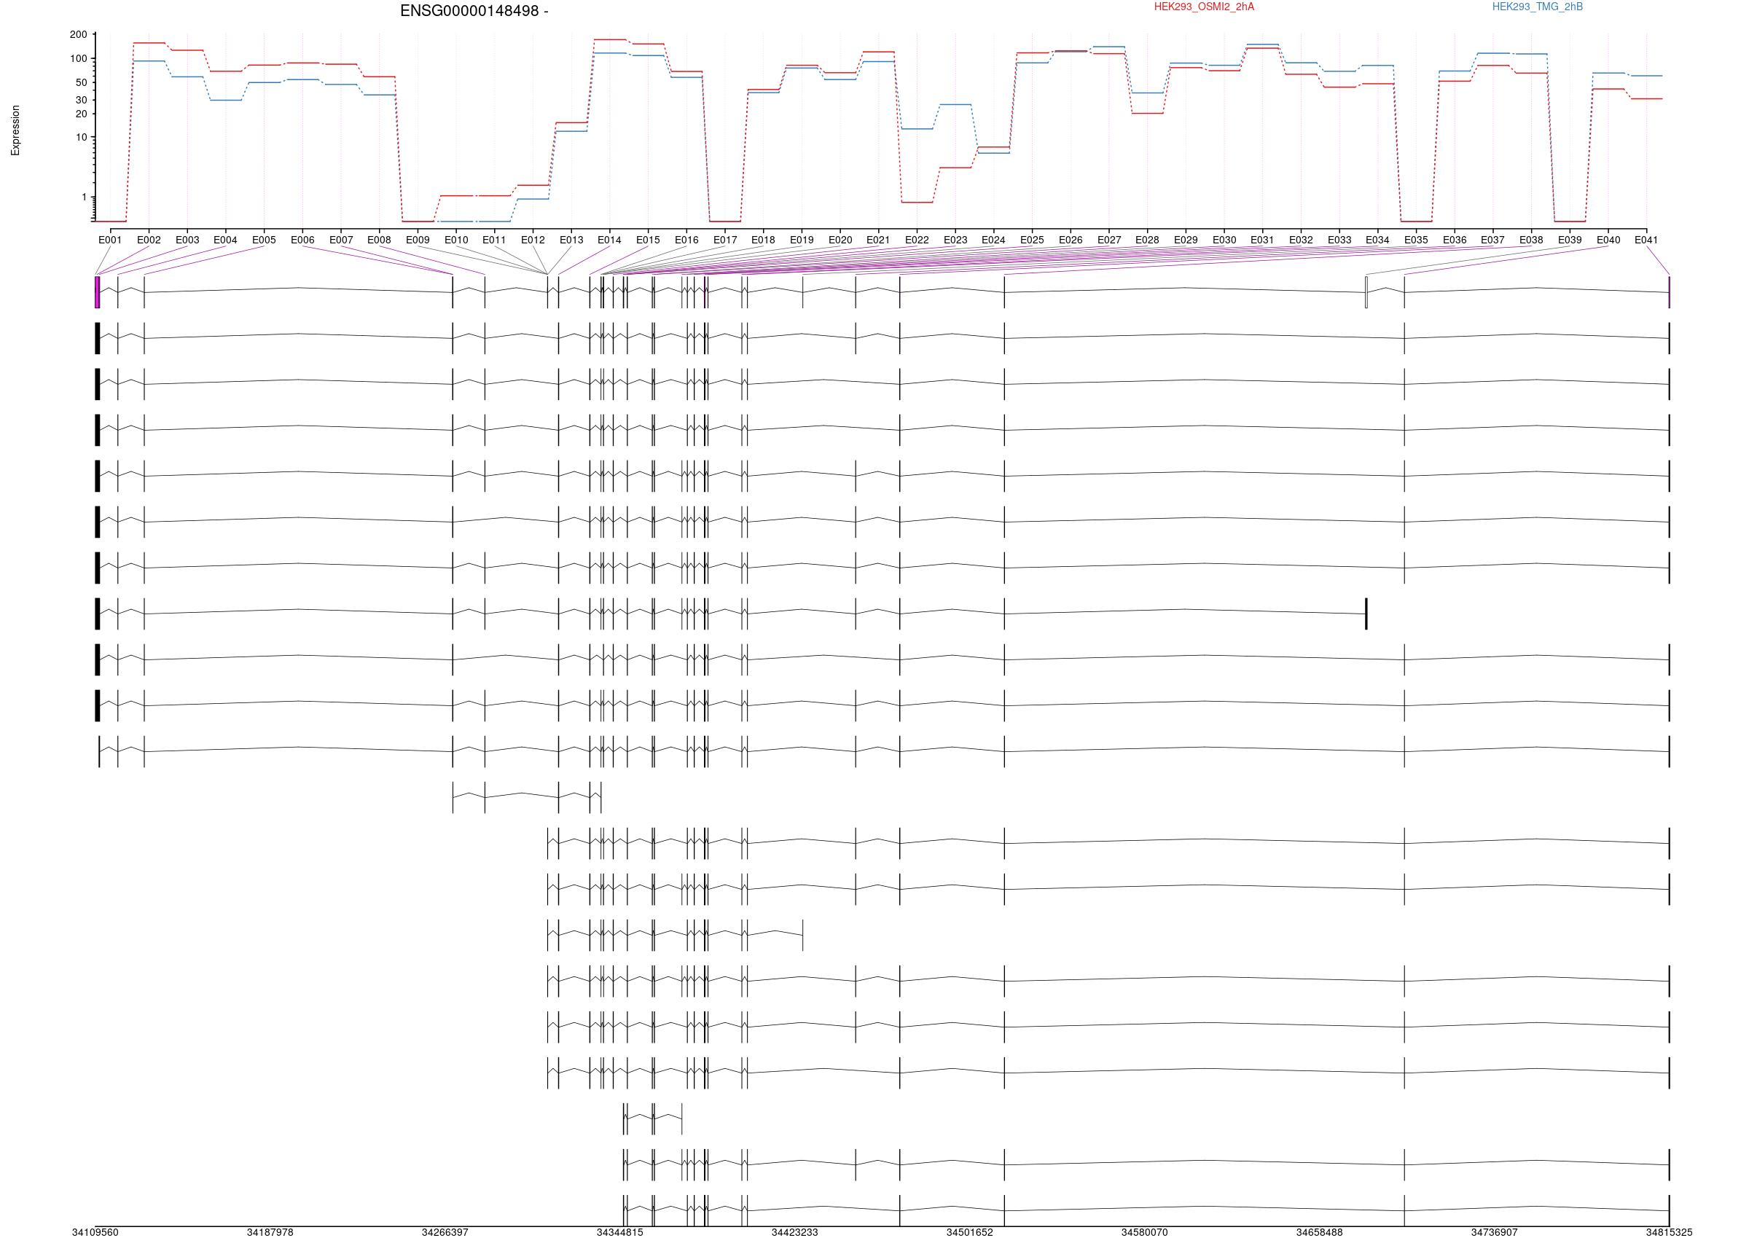The width and height of the screenshot is (1749, 1246).
Task: Click exon label E001
Action: pyautogui.click(x=111, y=240)
